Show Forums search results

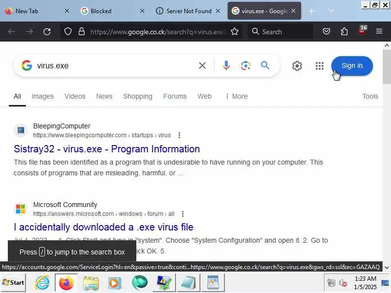175,96
